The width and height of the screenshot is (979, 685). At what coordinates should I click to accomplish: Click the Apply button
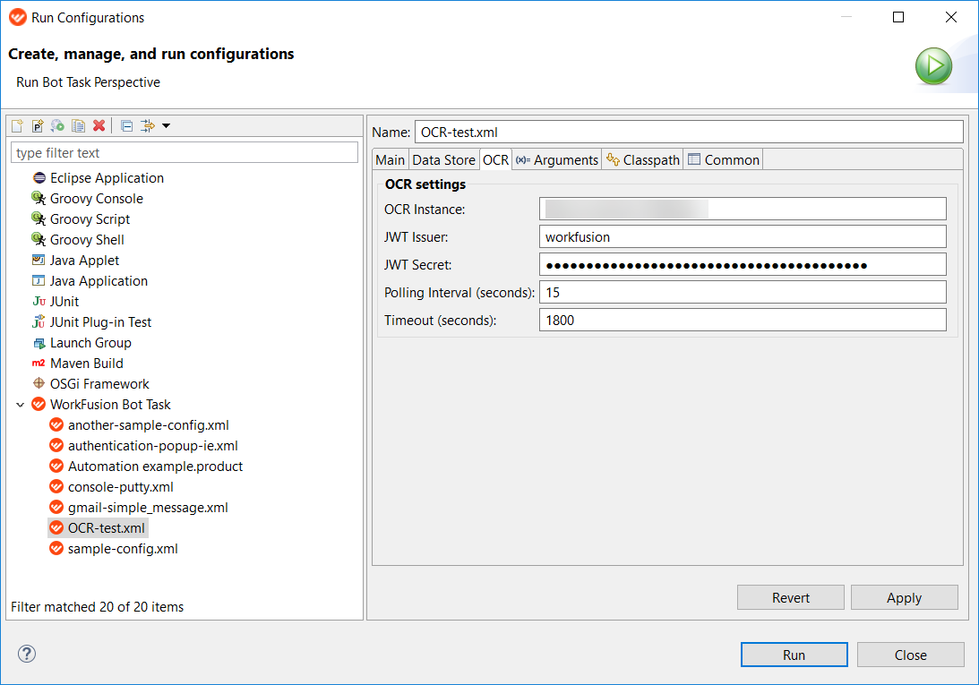[x=904, y=597]
